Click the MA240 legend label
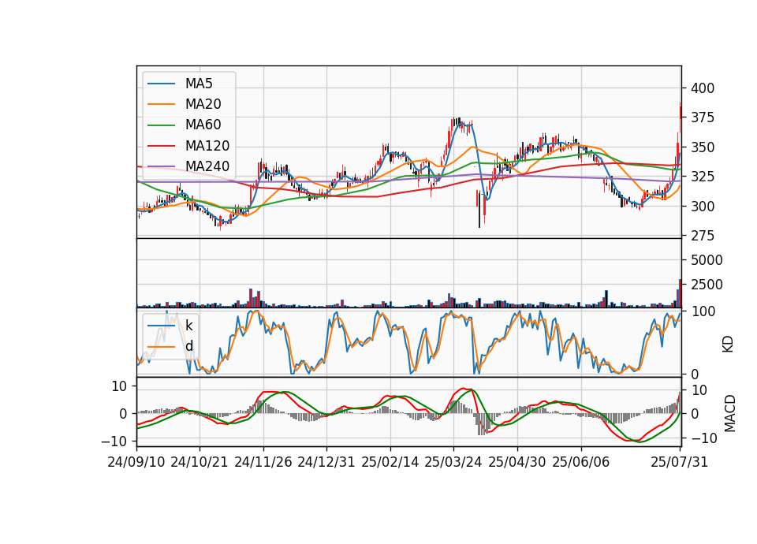The height and width of the screenshot is (544, 757). pos(207,166)
